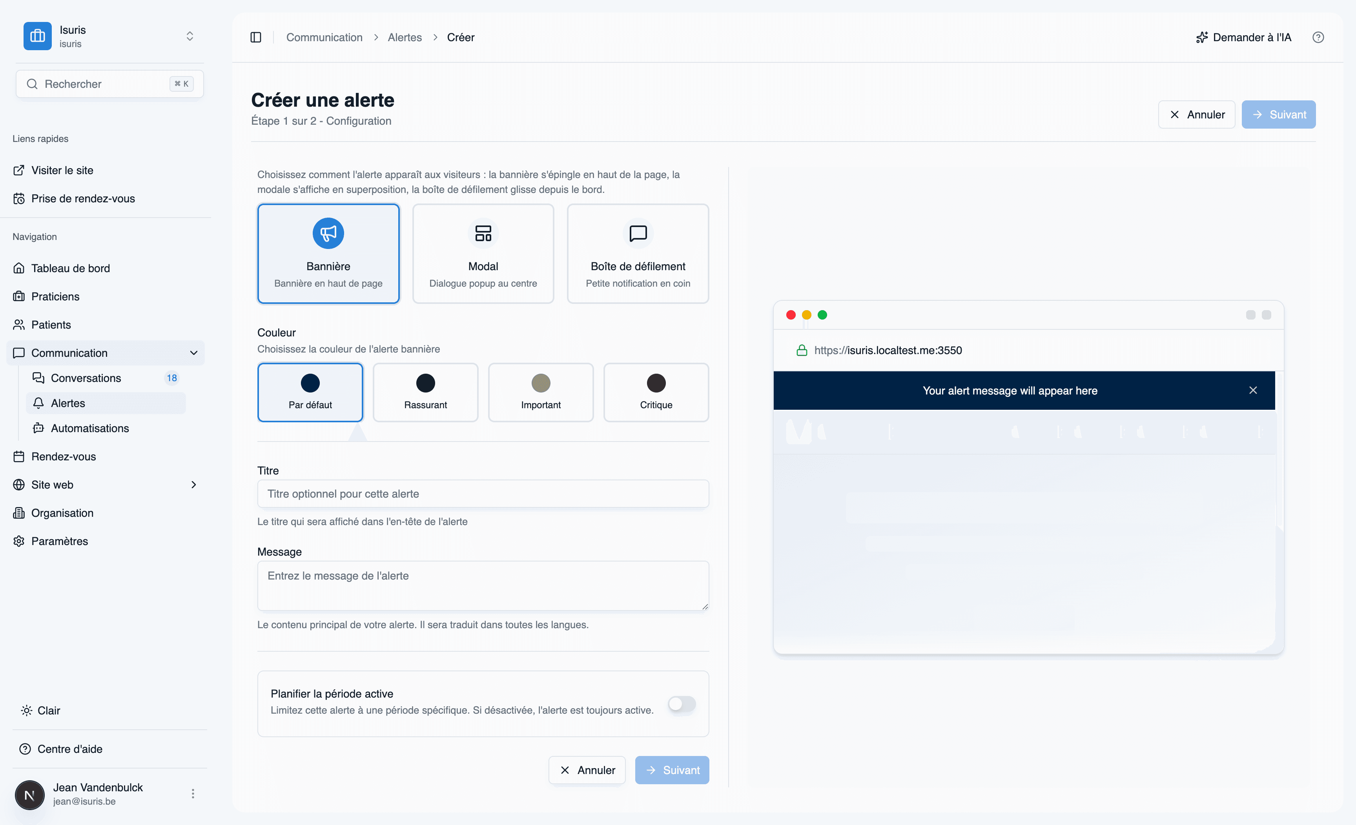Image resolution: width=1356 pixels, height=825 pixels.
Task: Choose the Modal layout icon
Action: pos(483,233)
